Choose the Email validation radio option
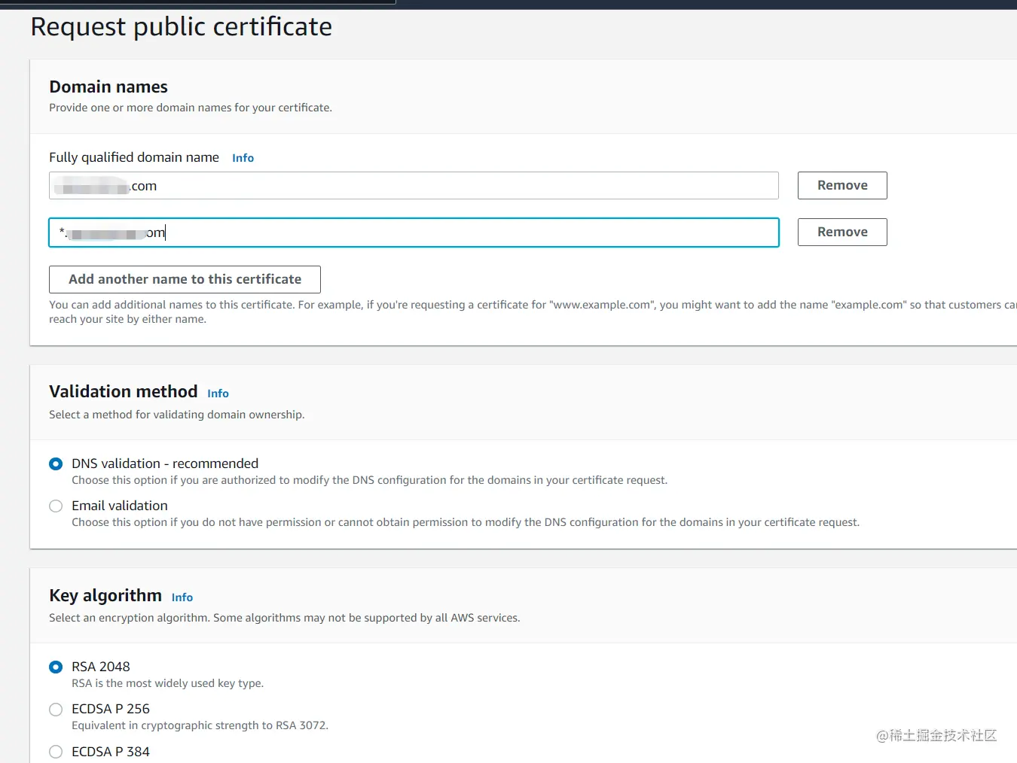The image size is (1017, 763). (x=56, y=506)
